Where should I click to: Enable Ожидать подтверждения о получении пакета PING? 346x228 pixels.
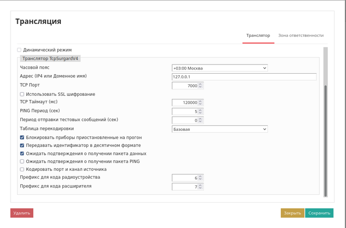(x=22, y=162)
